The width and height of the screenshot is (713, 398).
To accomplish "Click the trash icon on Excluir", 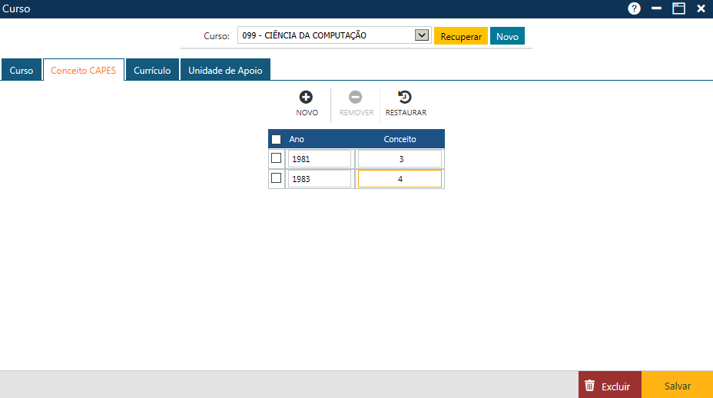I will click(x=590, y=386).
